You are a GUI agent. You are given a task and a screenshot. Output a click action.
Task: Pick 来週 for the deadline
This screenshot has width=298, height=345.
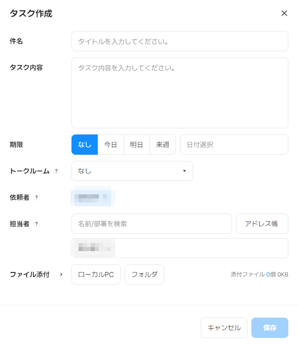163,145
